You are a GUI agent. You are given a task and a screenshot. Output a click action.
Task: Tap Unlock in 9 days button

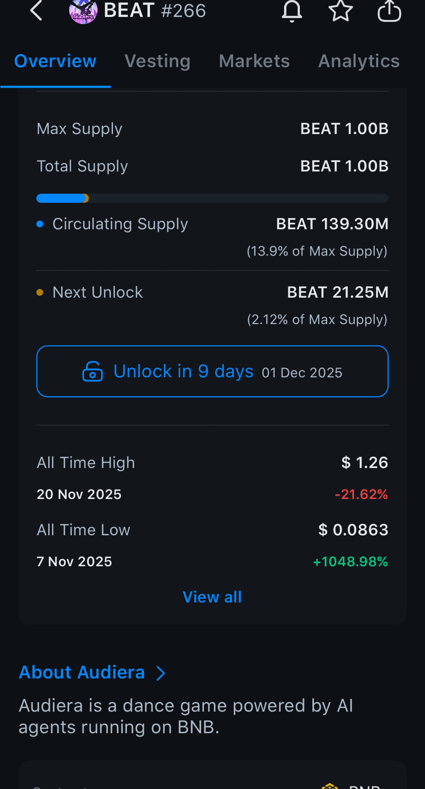pyautogui.click(x=212, y=371)
